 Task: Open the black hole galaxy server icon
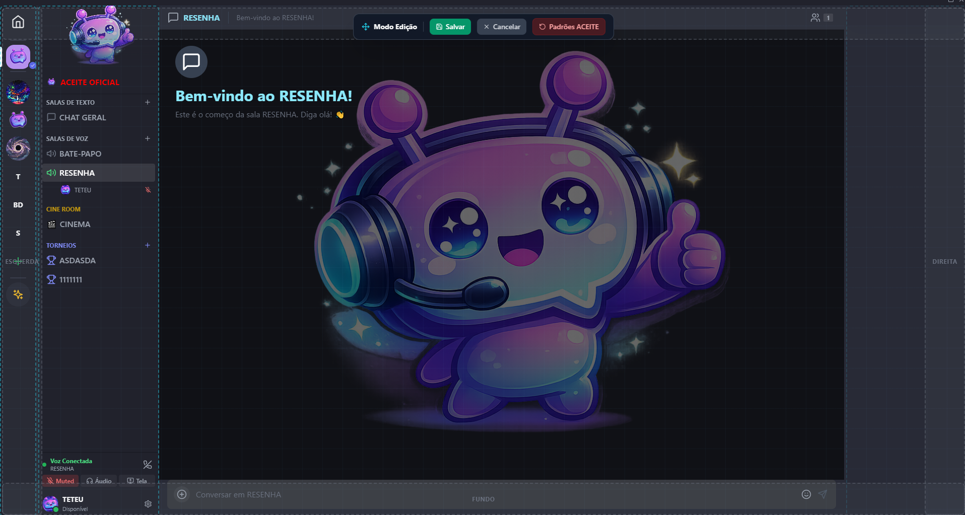[18, 148]
